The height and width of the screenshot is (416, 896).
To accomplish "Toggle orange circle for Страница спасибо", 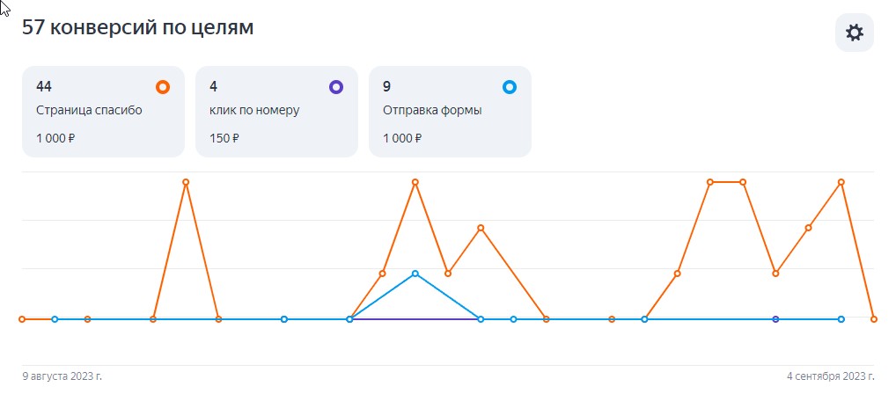I will point(162,86).
